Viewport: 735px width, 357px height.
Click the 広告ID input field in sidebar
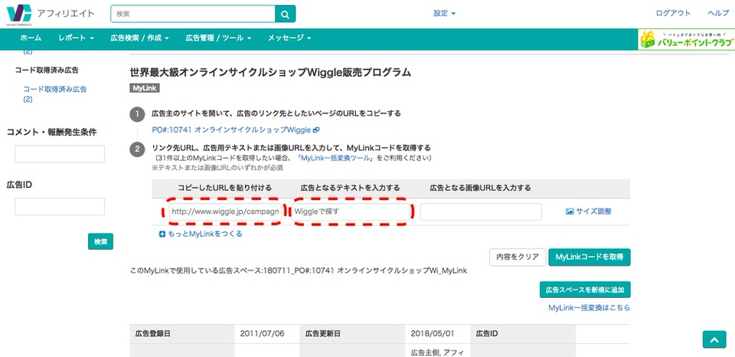[60, 206]
